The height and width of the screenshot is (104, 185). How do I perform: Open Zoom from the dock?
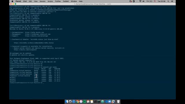[x=110, y=101]
